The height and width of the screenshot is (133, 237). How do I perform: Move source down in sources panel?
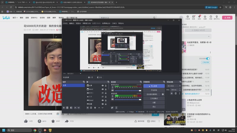(103, 108)
